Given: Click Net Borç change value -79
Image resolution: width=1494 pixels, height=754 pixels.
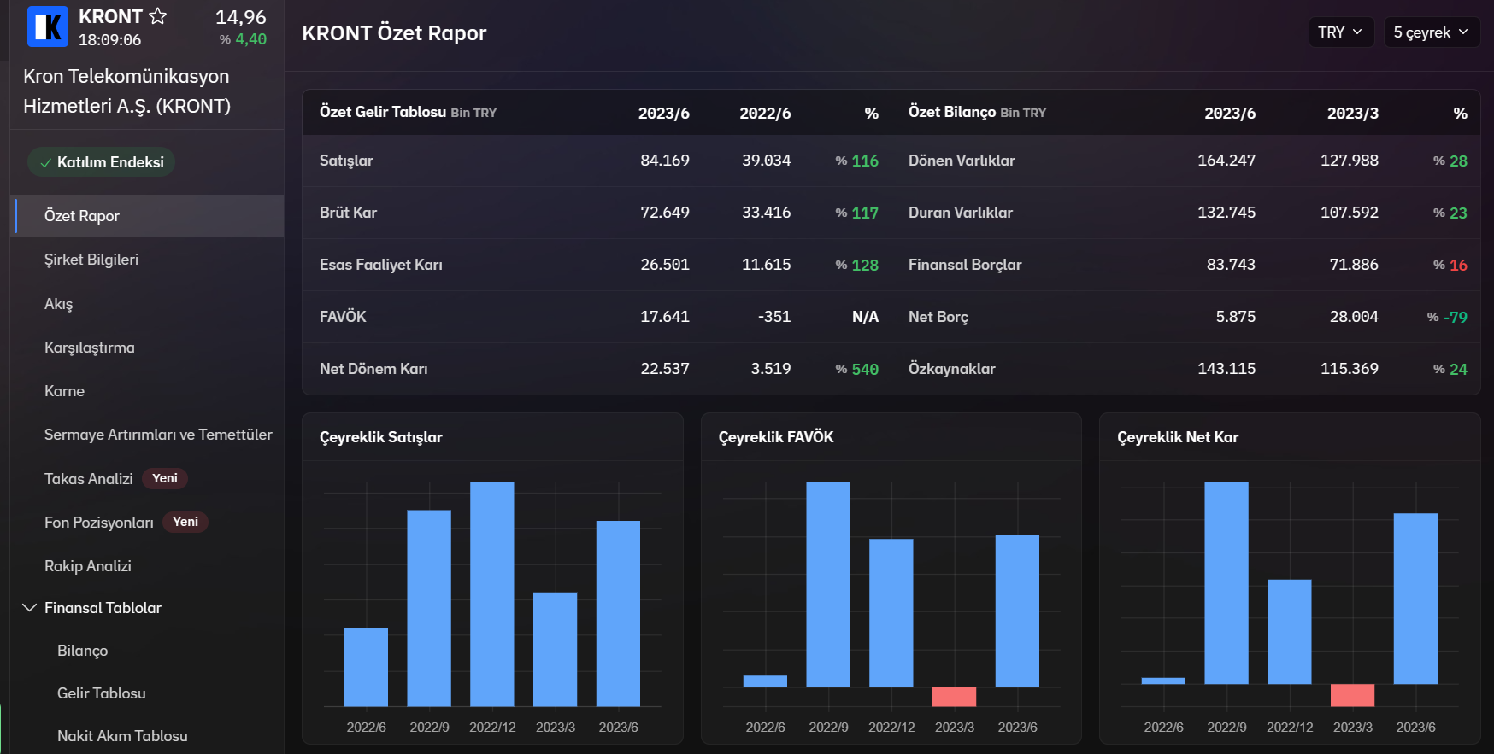Looking at the screenshot, I should coord(1456,318).
